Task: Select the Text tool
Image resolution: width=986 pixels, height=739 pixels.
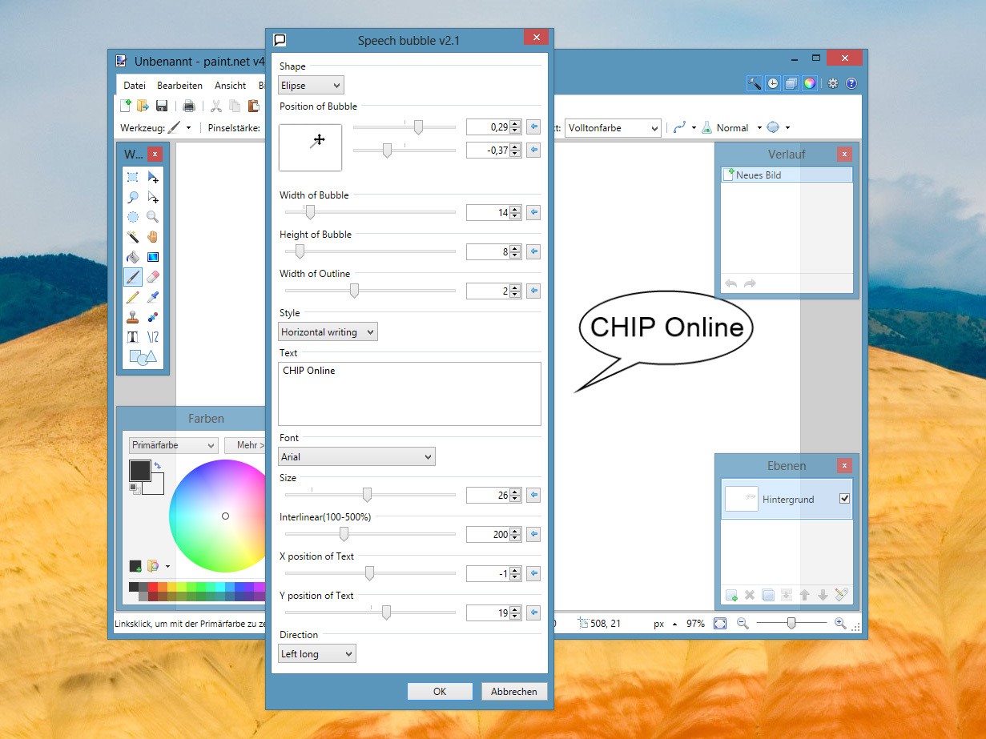Action: pos(133,337)
